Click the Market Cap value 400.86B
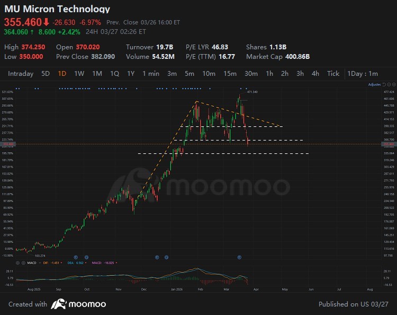397x315 pixels. (x=297, y=57)
